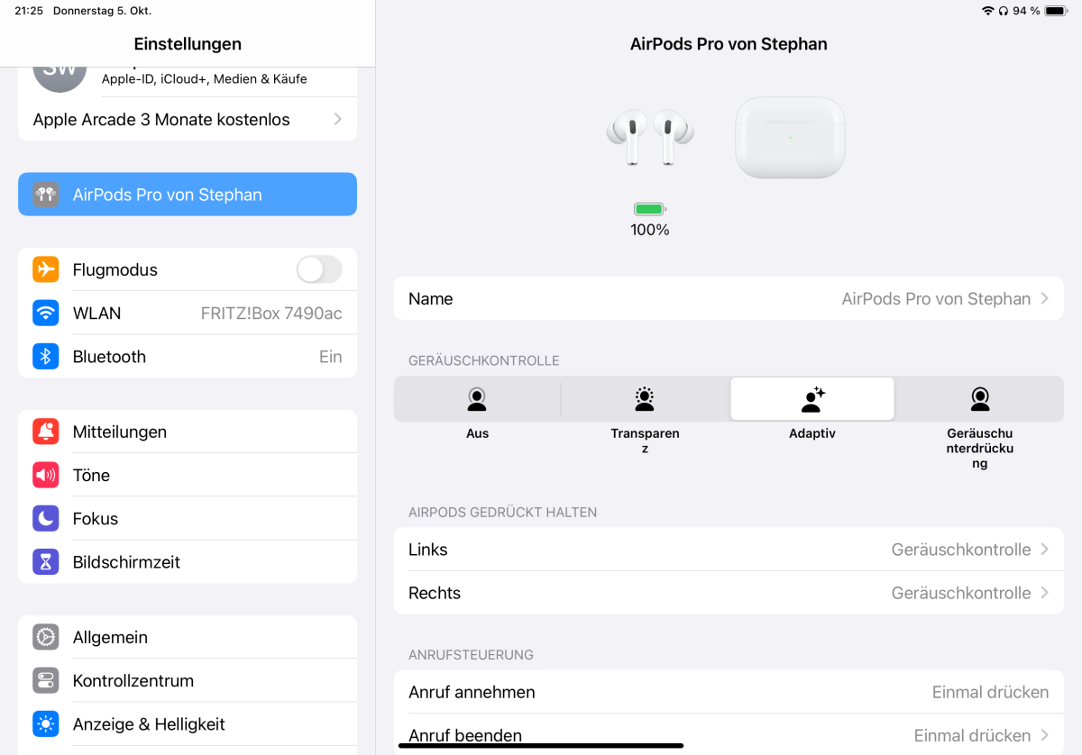
Task: Open the Bildschirmzeit settings
Action: pos(188,561)
